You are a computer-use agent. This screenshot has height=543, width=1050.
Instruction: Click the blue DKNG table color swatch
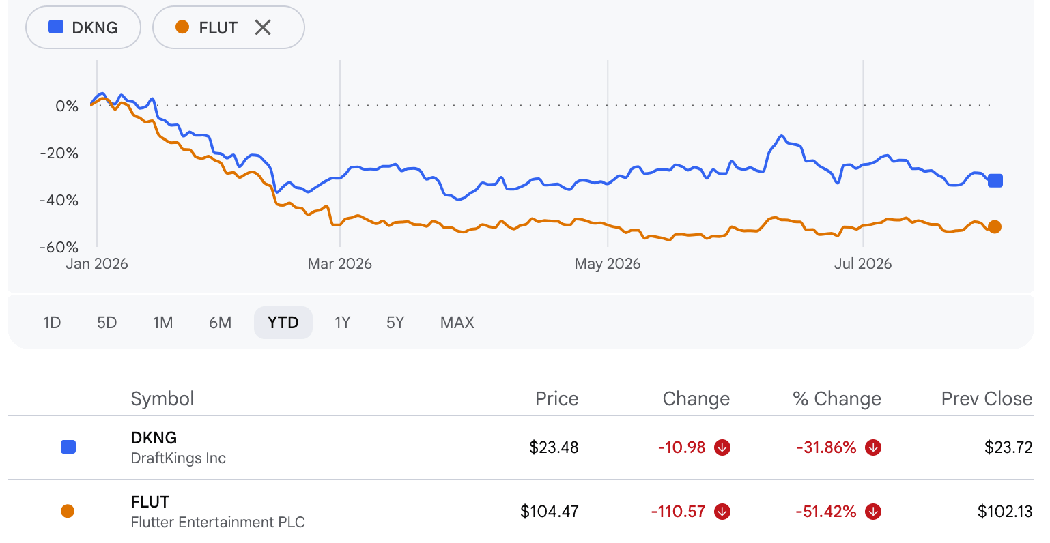(x=68, y=447)
